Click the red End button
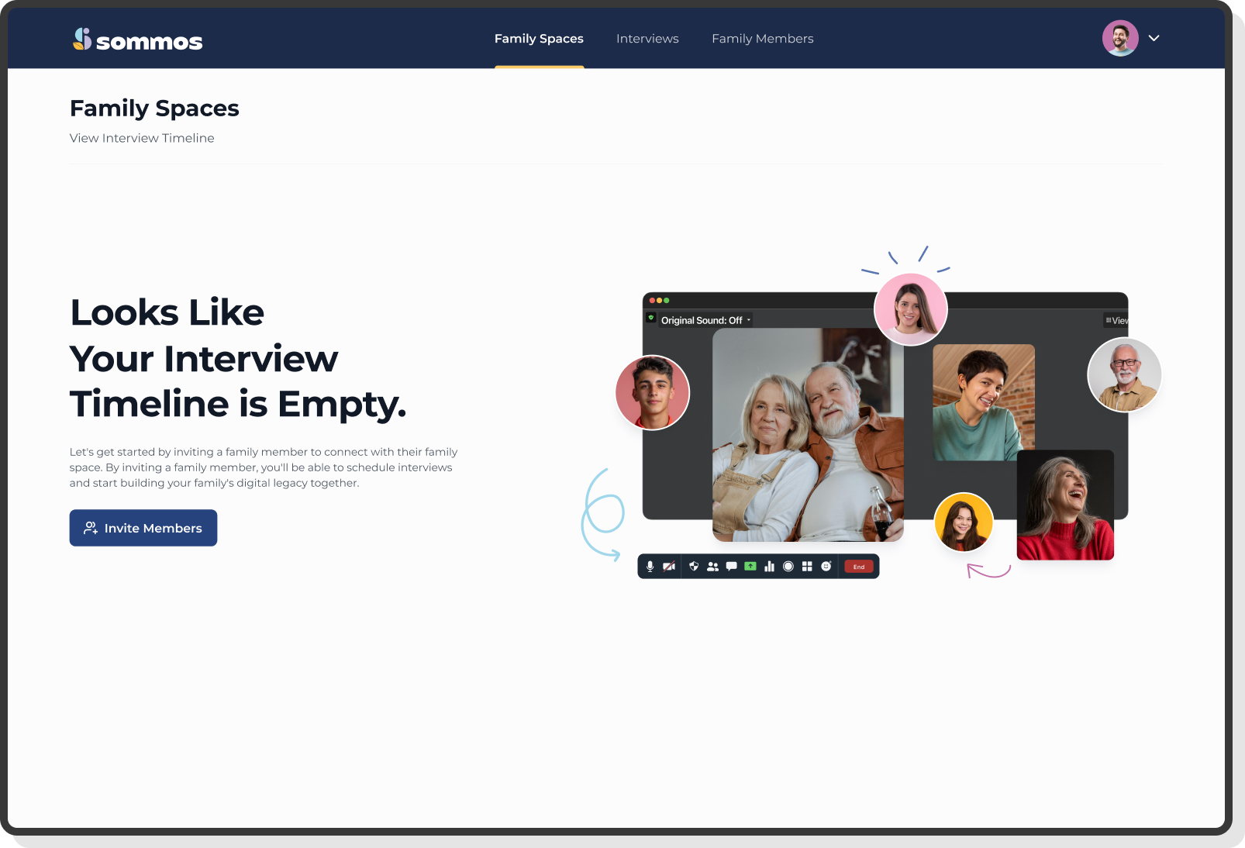Screen dimensions: 1245x848 coord(859,567)
